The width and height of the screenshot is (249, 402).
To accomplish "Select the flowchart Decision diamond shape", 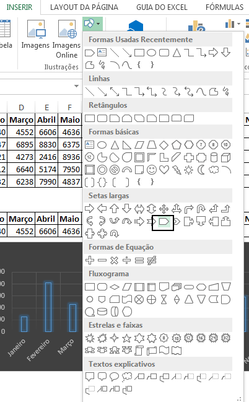I will (x=115, y=287).
